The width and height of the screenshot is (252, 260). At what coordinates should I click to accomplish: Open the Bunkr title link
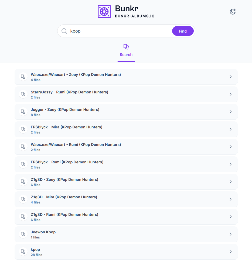(127, 8)
